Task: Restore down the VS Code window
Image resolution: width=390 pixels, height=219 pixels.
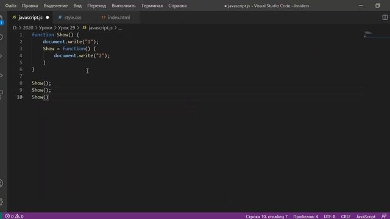Action: (378, 5)
